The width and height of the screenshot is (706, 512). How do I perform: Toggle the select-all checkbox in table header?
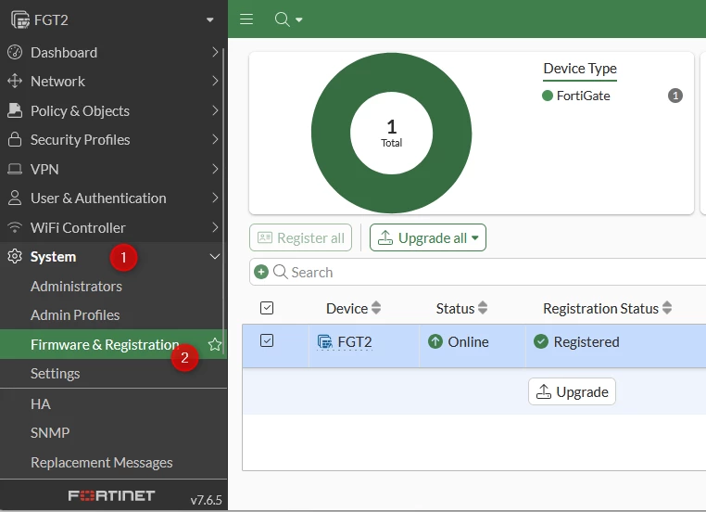267,308
